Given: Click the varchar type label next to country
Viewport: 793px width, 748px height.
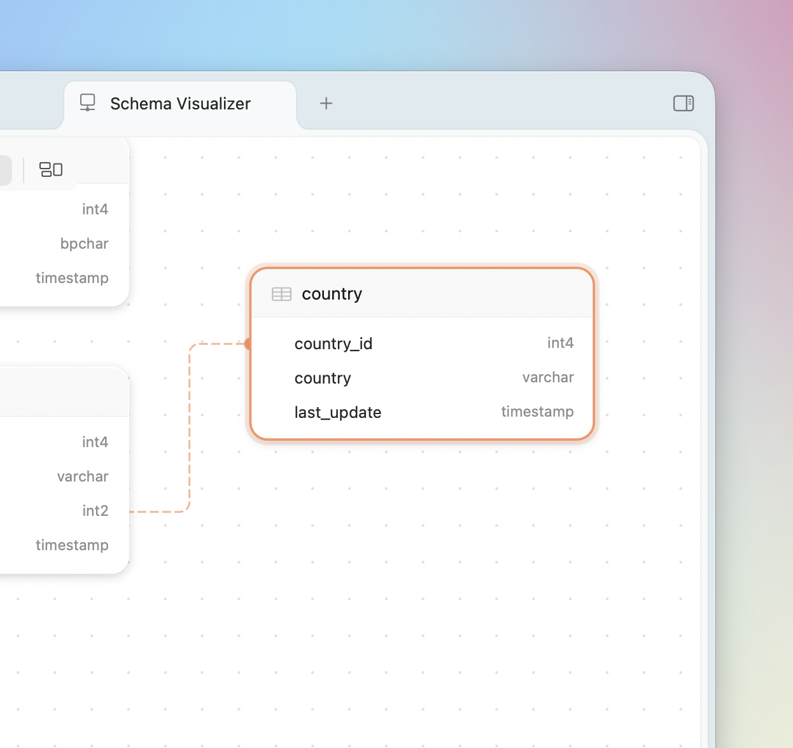Looking at the screenshot, I should (x=548, y=377).
